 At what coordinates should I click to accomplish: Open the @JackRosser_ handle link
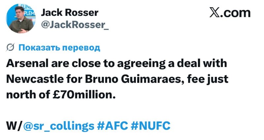(x=75, y=25)
